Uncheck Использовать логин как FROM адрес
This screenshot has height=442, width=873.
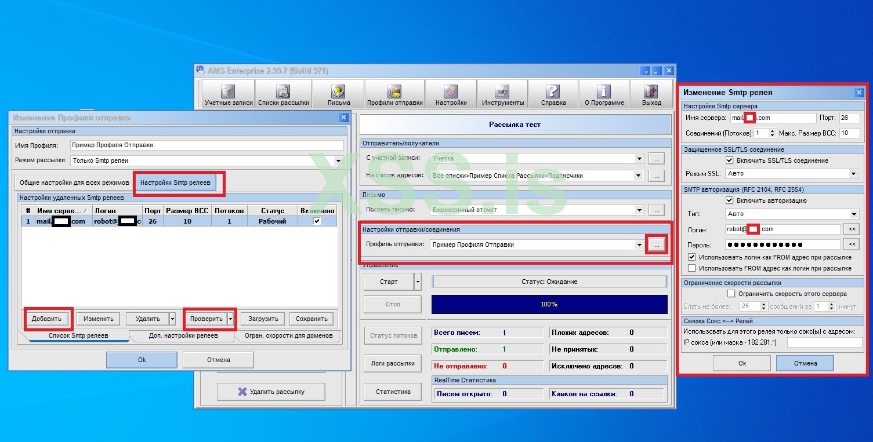[x=691, y=257]
